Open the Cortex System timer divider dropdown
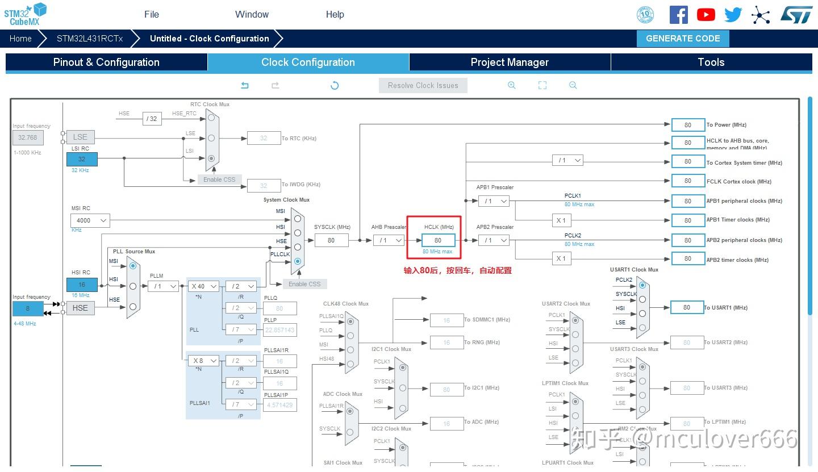The width and height of the screenshot is (818, 472). (567, 161)
